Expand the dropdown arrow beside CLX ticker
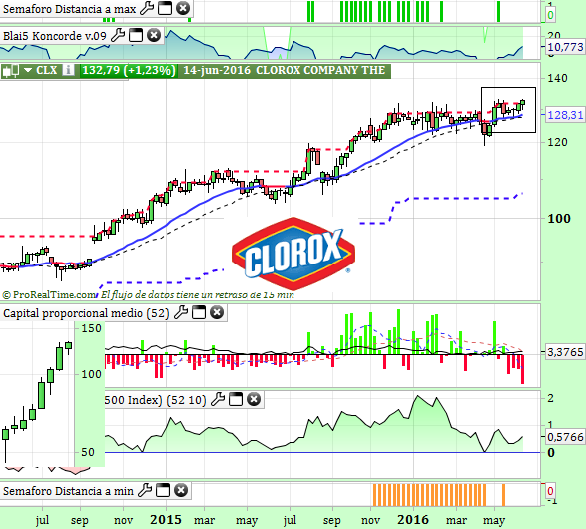This screenshot has height=529, width=586. coord(28,70)
